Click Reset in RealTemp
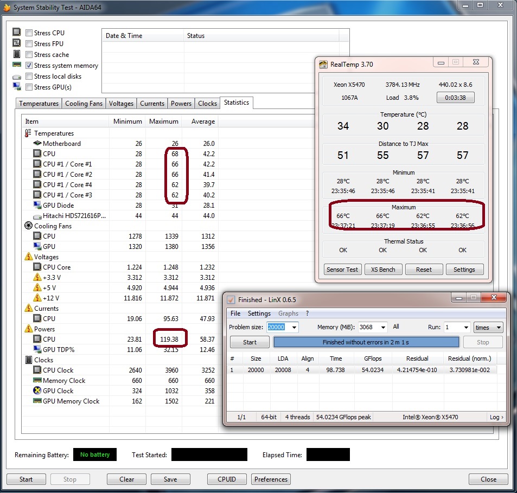 click(424, 269)
